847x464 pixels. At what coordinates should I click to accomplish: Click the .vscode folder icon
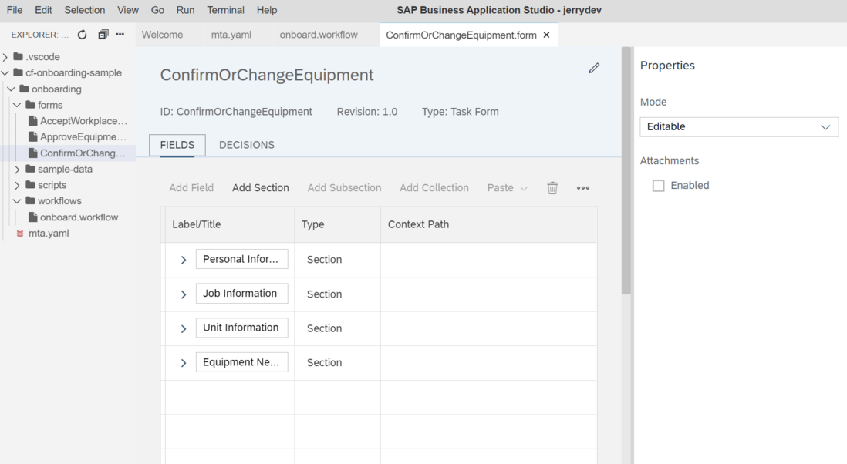click(x=19, y=57)
